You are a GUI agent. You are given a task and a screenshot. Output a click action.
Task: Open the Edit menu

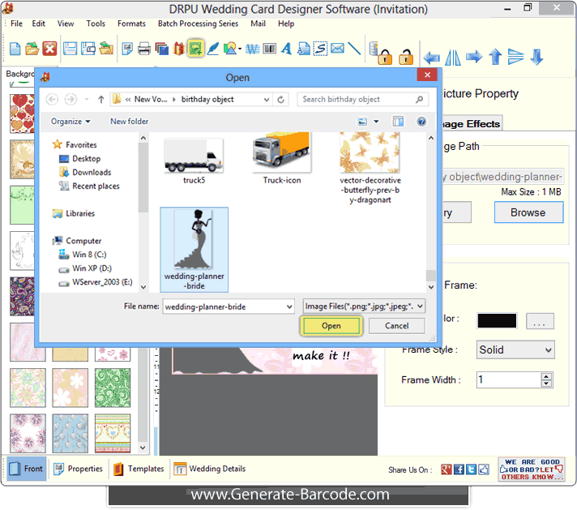39,24
